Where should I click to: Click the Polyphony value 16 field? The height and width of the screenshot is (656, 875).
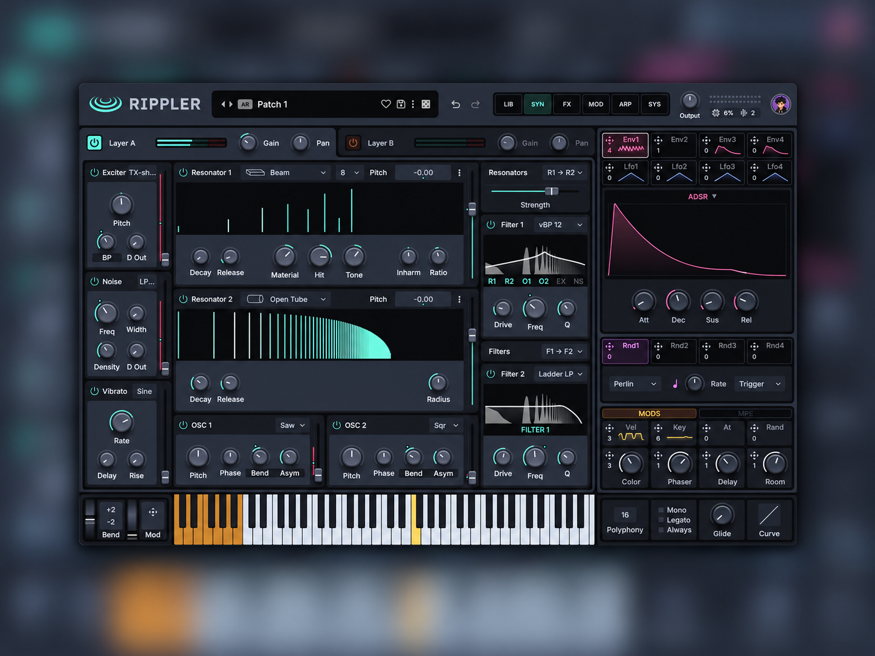tap(625, 515)
